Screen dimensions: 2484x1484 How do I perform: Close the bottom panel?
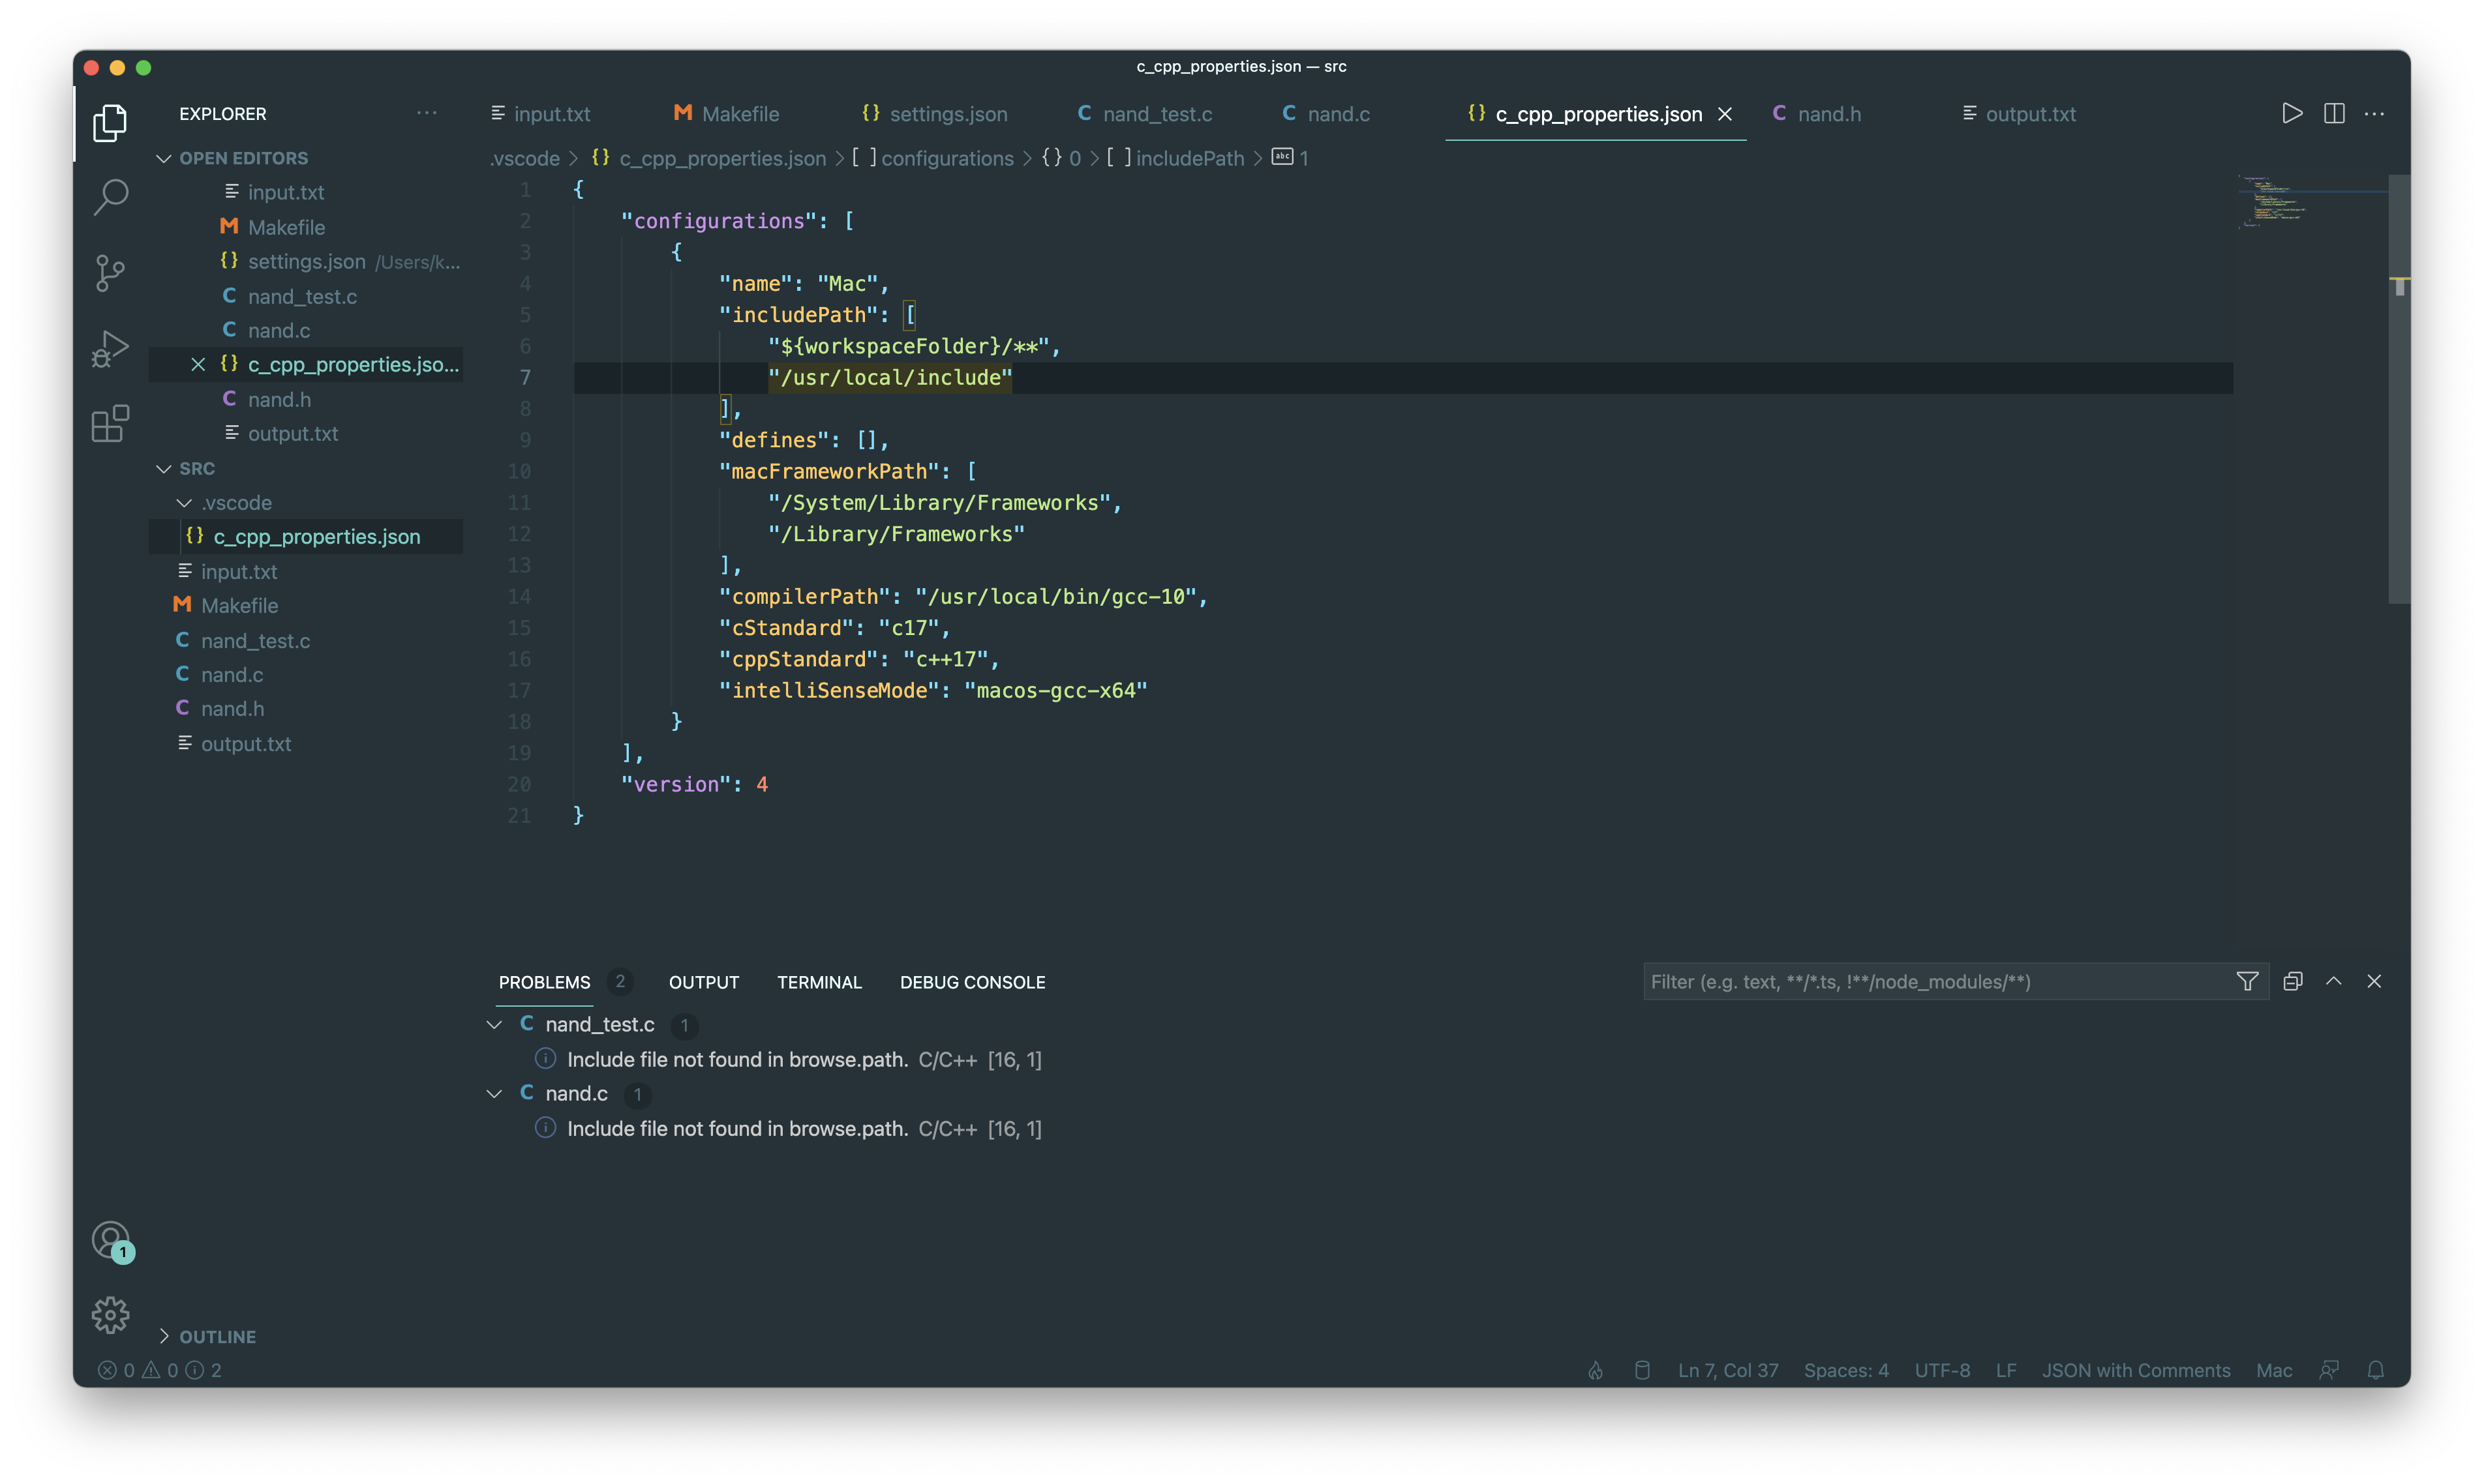click(x=2374, y=981)
